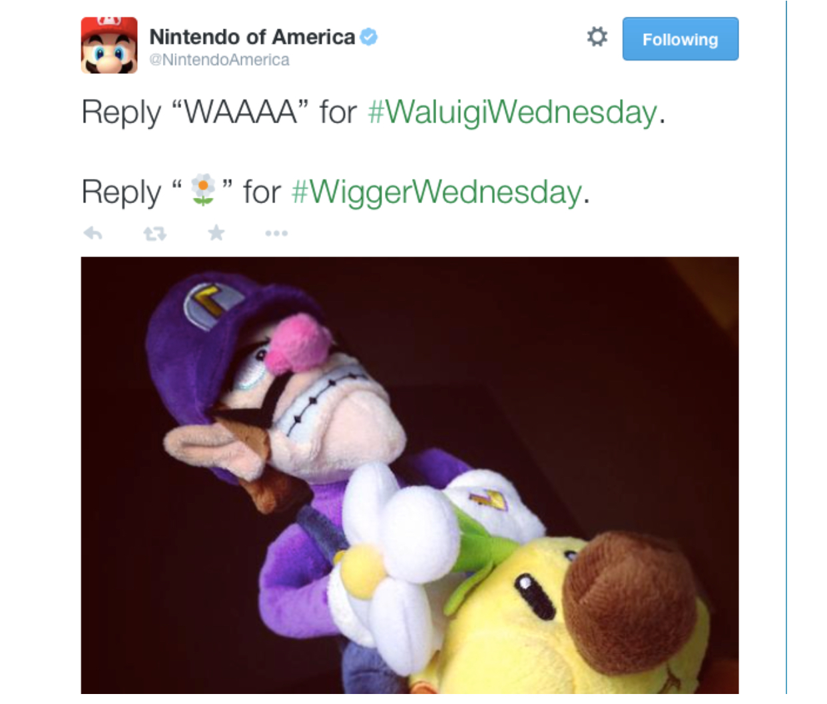Open the gear settings icon
This screenshot has width=827, height=704.
tap(597, 37)
